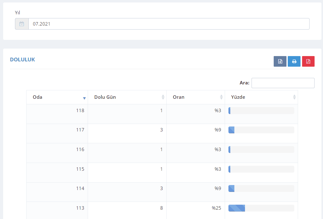Image resolution: width=323 pixels, height=219 pixels.
Task: Click the progress bar for room 116
Action: tap(261, 150)
